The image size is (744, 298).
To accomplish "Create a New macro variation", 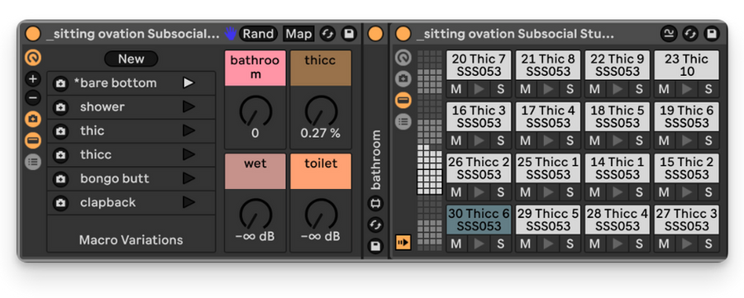I will coord(131,59).
